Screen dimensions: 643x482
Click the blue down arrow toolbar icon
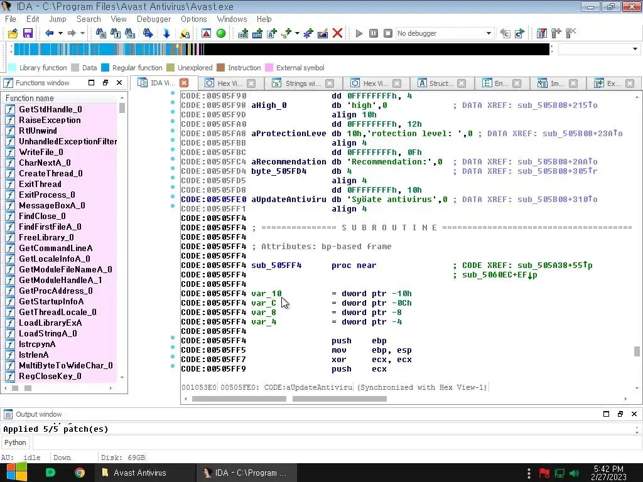click(x=166, y=33)
